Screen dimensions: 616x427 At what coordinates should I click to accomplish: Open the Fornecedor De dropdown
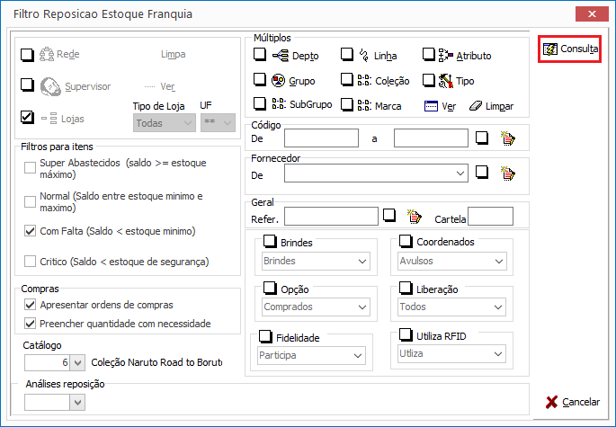tap(376, 173)
